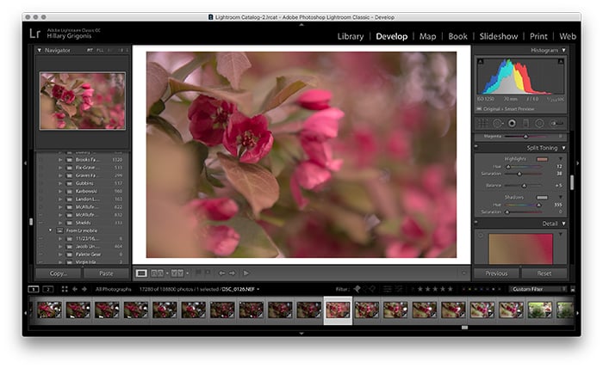Go to next photo with right arrow
The width and height of the screenshot is (603, 368).
pyautogui.click(x=232, y=273)
